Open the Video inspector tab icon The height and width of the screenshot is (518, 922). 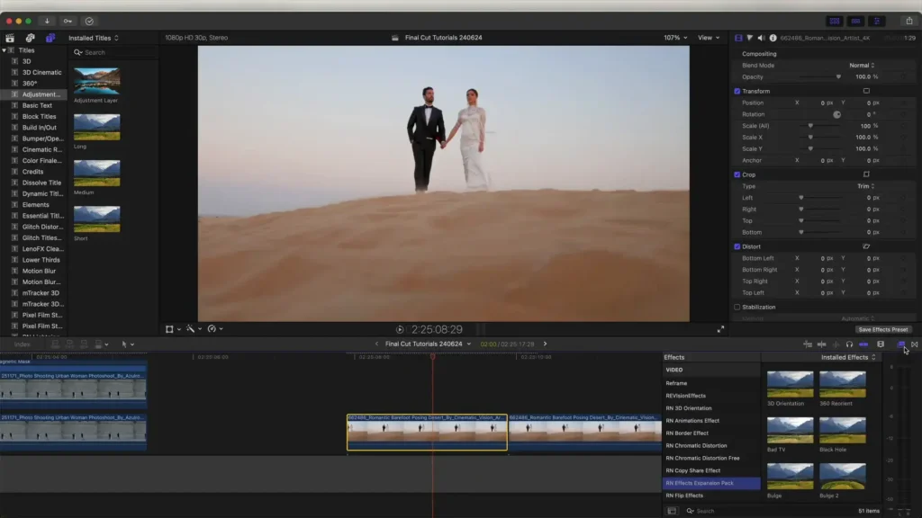tap(738, 38)
